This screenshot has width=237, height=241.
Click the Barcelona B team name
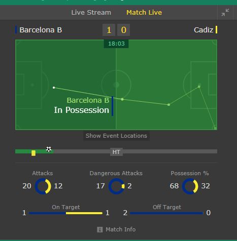point(41,30)
